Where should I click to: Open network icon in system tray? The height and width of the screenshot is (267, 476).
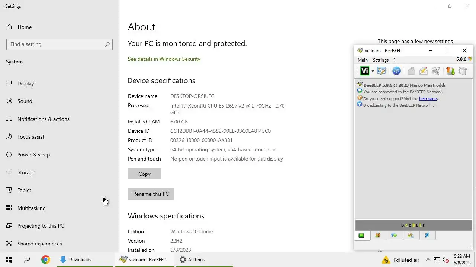437,260
